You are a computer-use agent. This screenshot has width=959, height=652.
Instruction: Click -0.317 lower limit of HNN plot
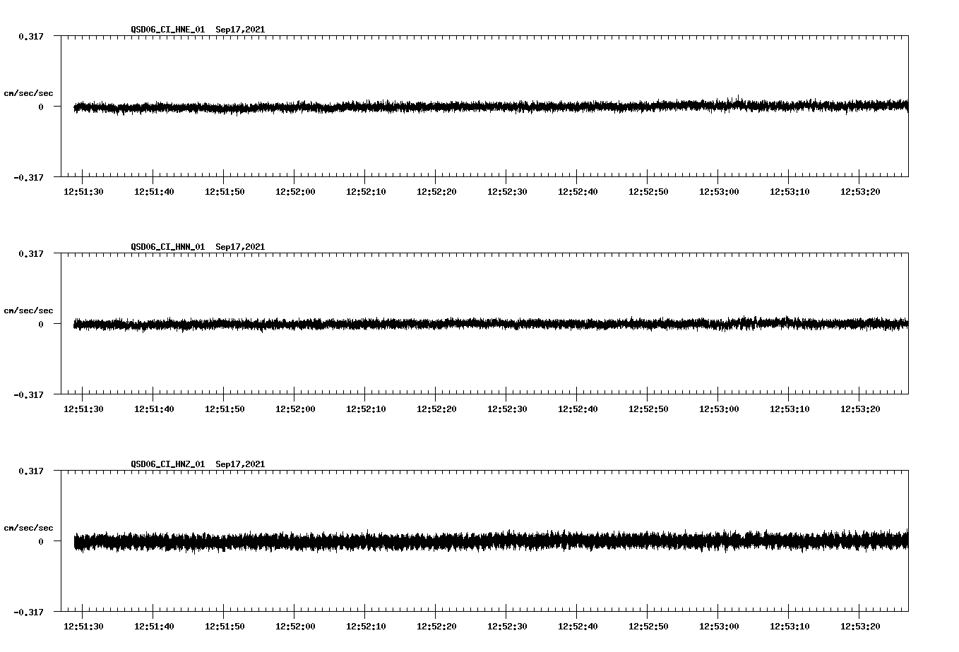point(28,394)
